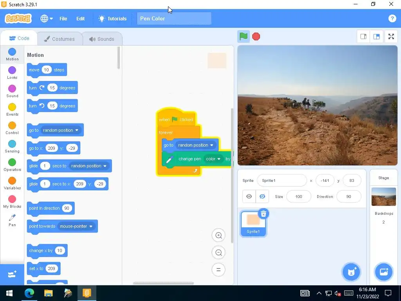The width and height of the screenshot is (401, 301).
Task: Select the Motion block category
Action: (12, 54)
